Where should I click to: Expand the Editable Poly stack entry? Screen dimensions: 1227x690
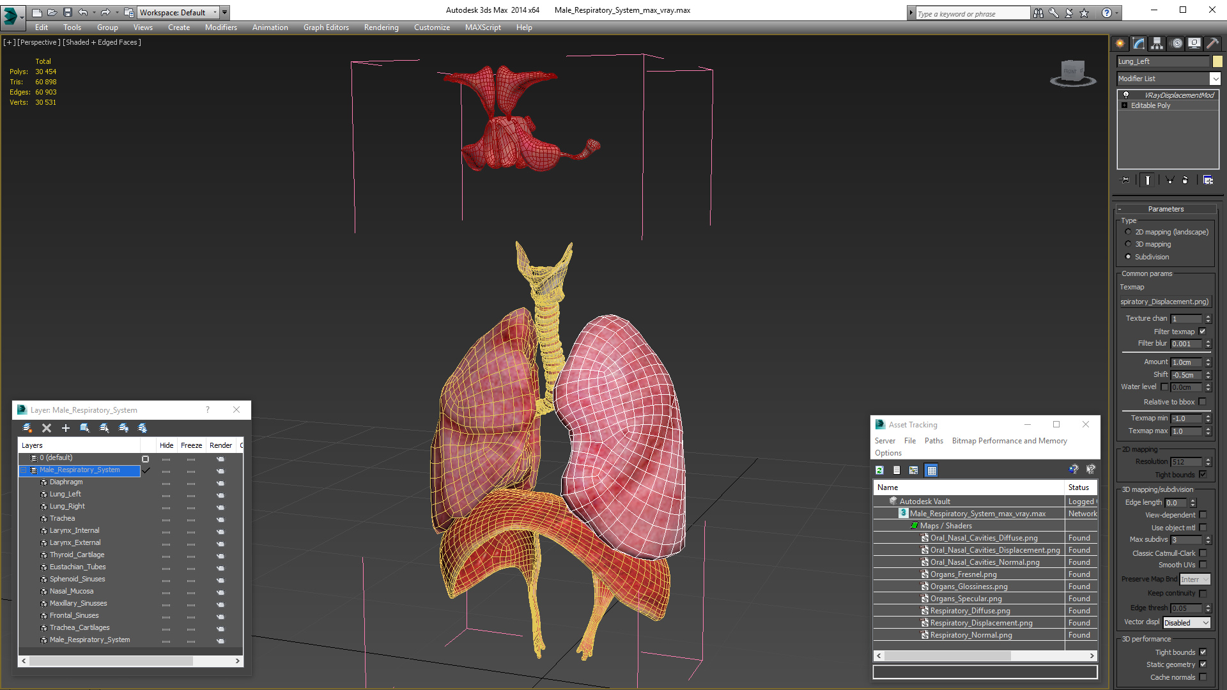[1125, 105]
